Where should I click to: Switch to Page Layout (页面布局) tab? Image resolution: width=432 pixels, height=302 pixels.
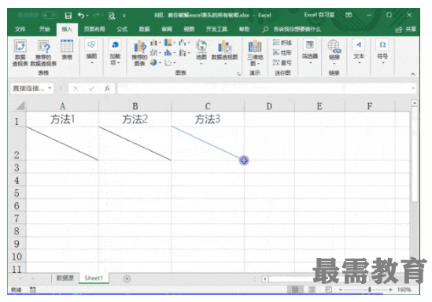tap(94, 29)
